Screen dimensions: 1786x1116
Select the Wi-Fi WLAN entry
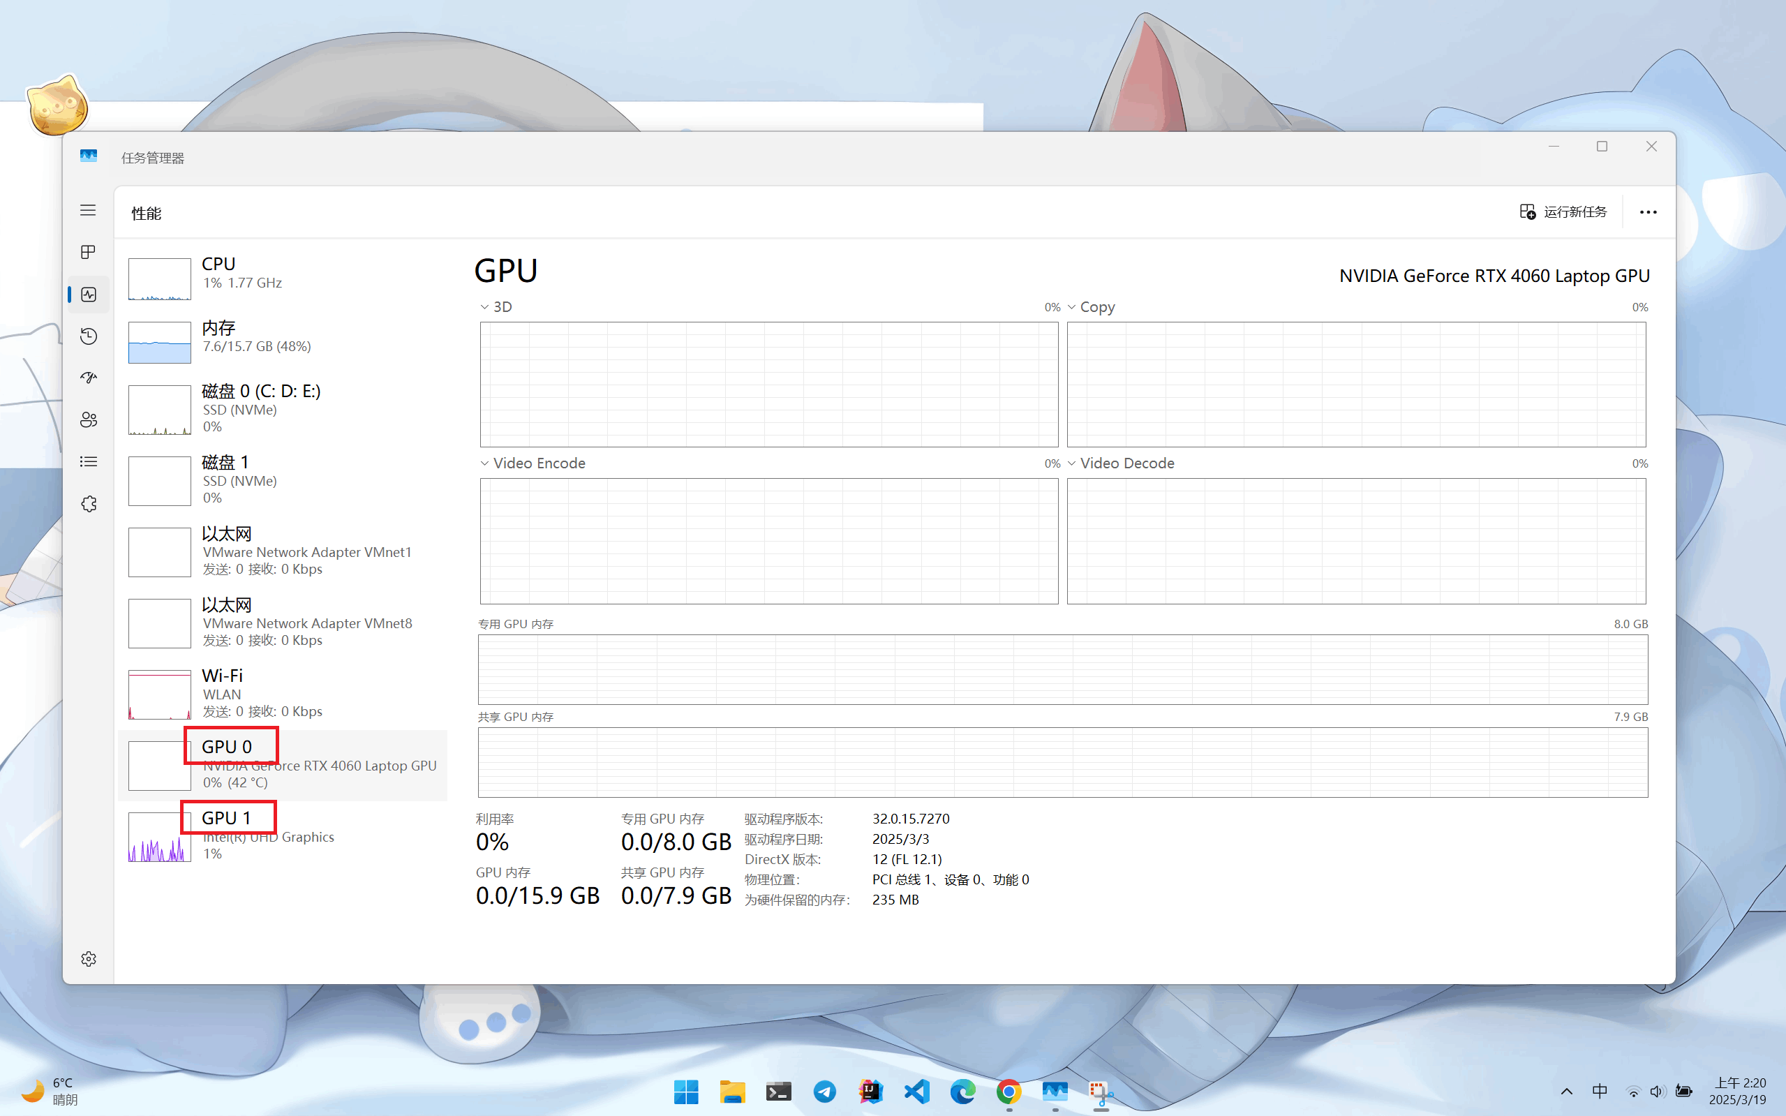click(x=283, y=694)
